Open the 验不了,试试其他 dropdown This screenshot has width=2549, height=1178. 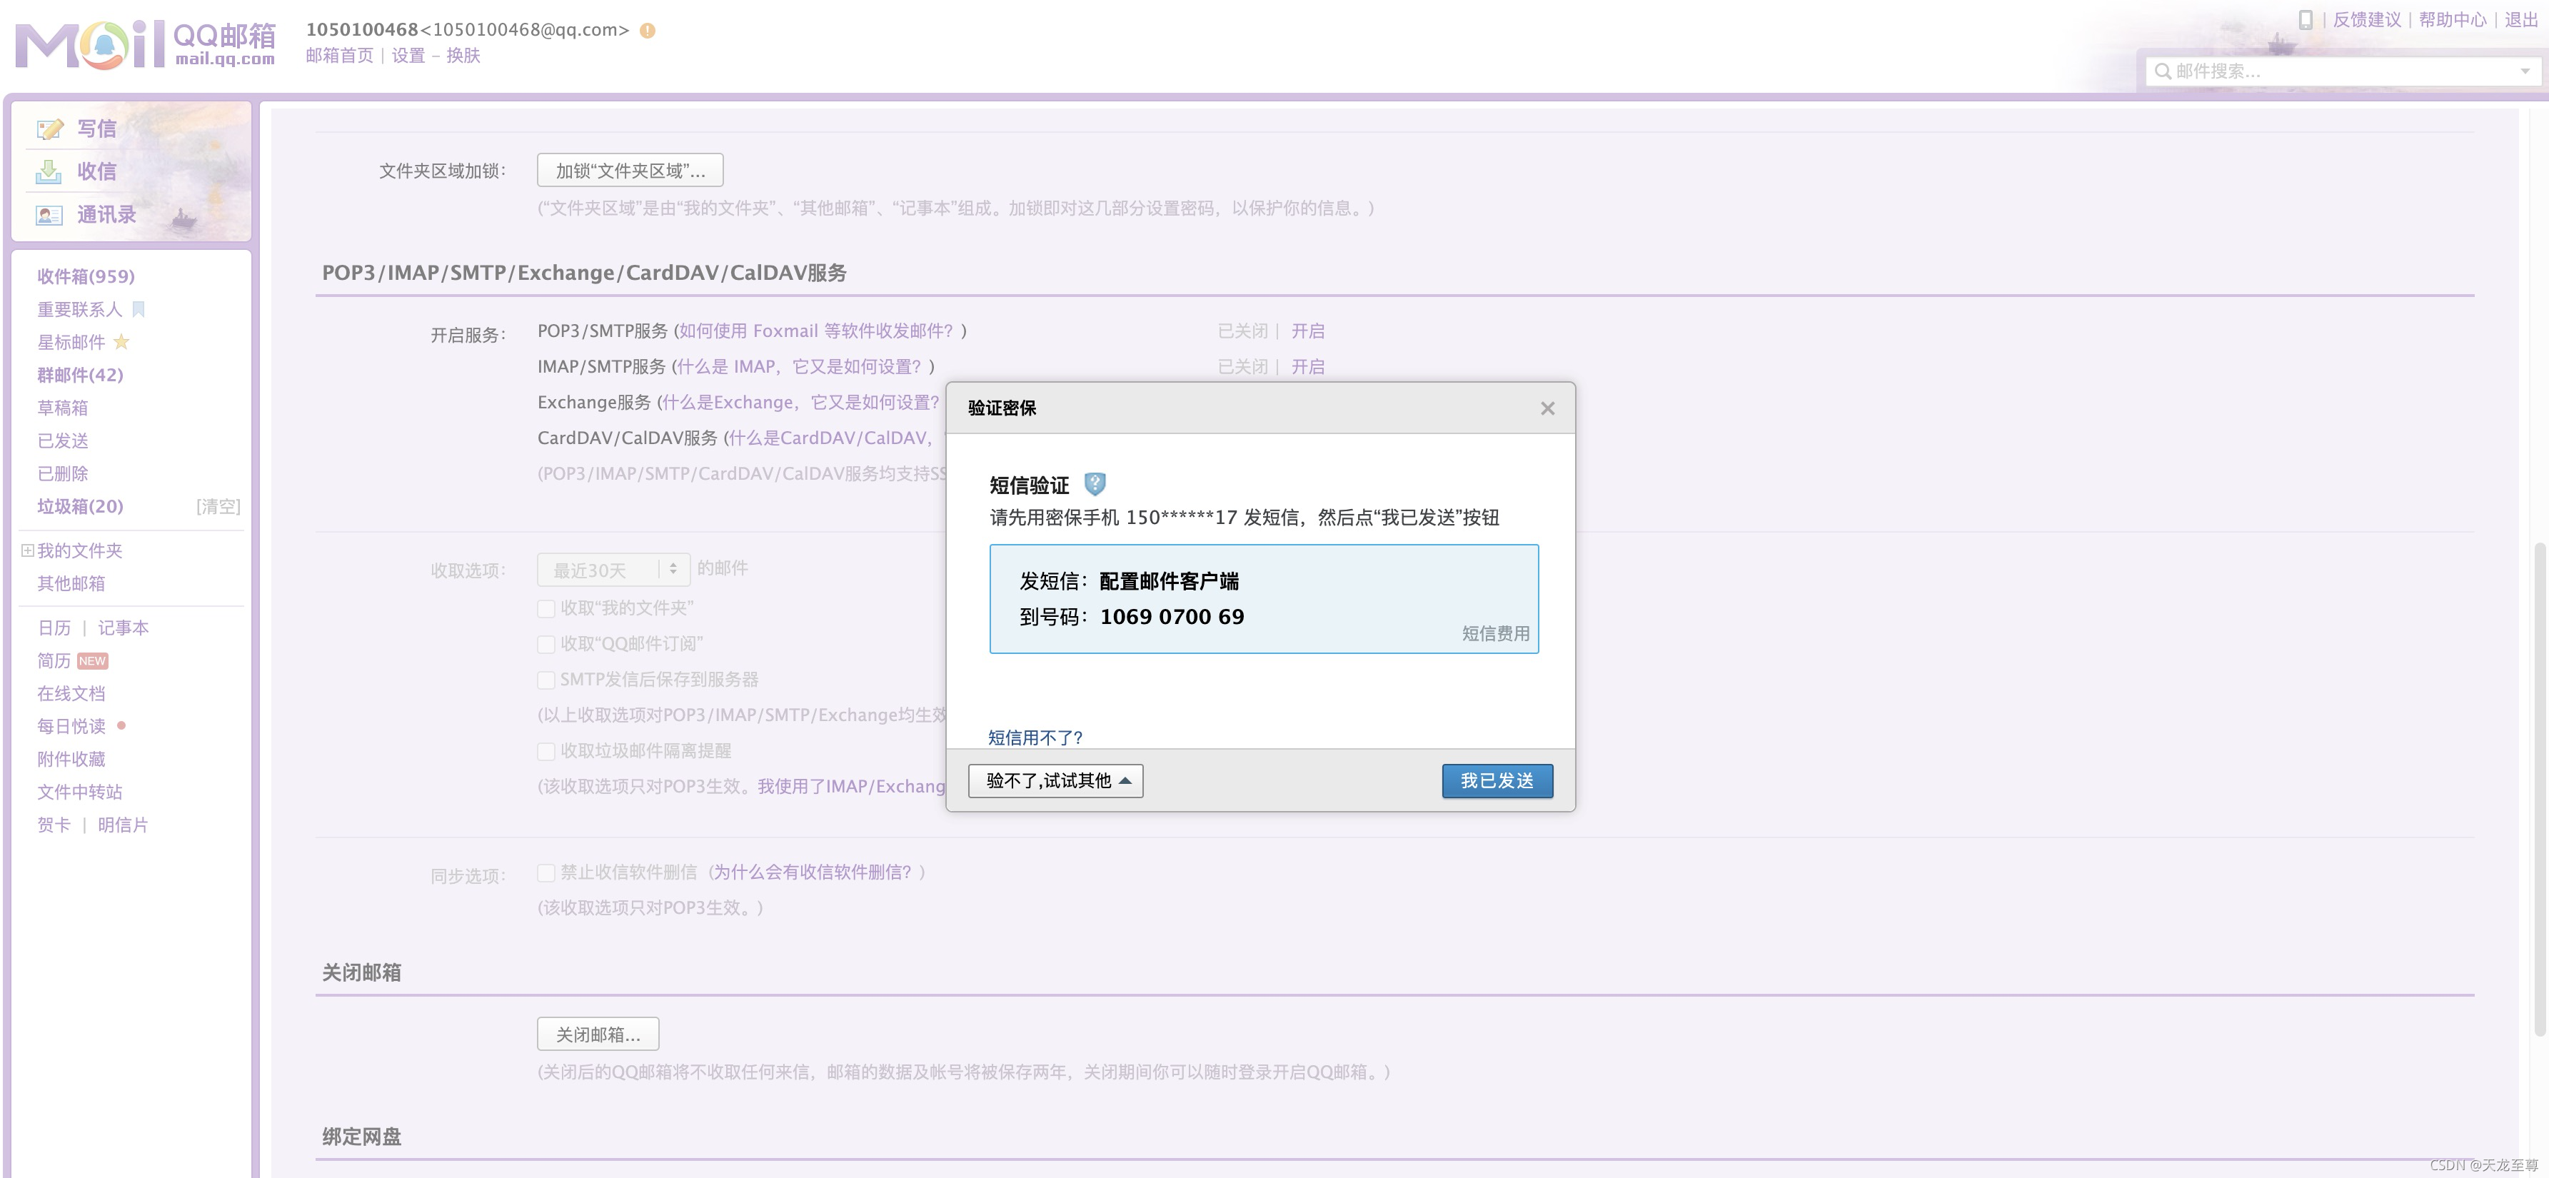[1055, 780]
